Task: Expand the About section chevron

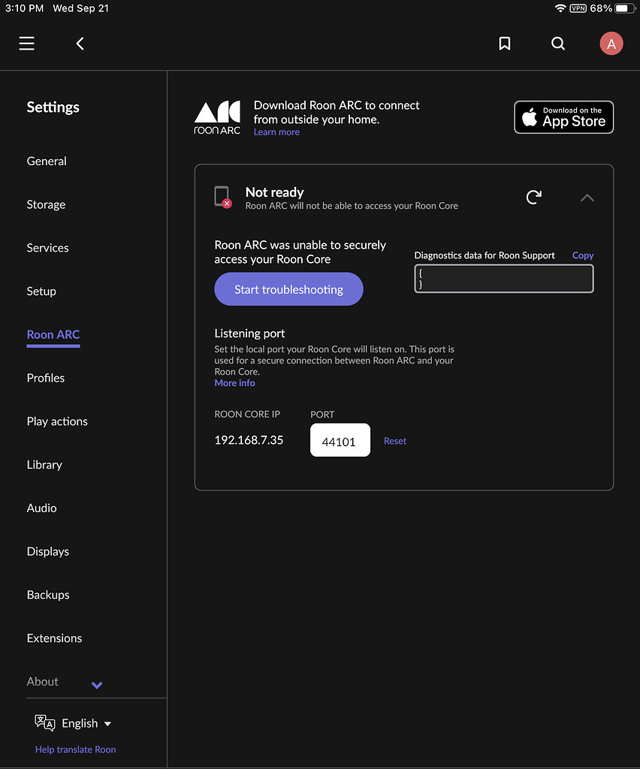Action: [96, 685]
